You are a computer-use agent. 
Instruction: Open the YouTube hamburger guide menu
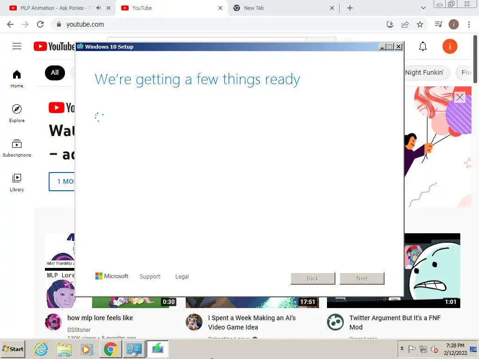pos(17,46)
